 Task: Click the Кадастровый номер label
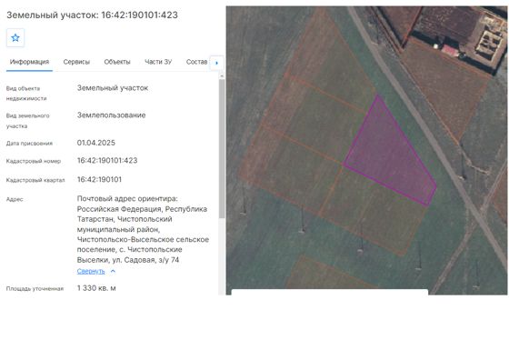34,161
